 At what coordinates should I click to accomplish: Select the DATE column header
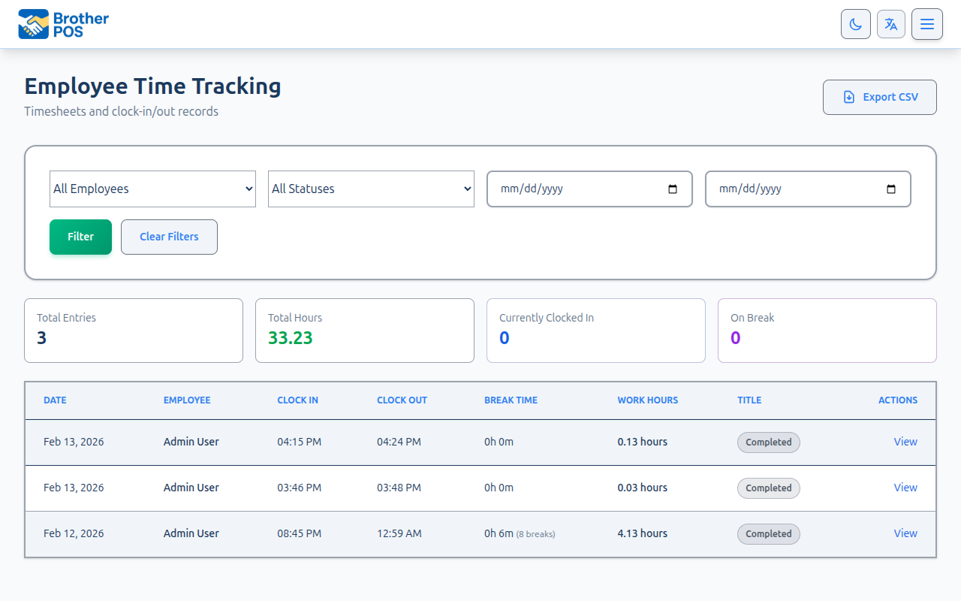click(x=55, y=400)
